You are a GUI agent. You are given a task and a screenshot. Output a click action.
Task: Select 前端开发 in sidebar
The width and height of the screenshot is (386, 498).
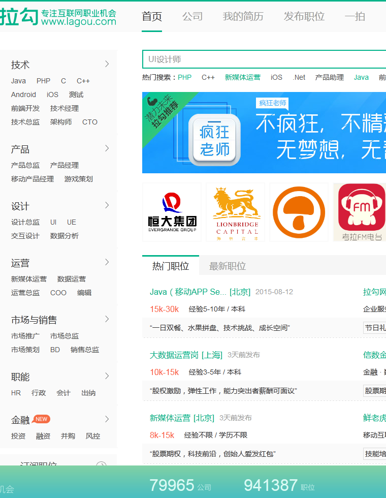(25, 108)
